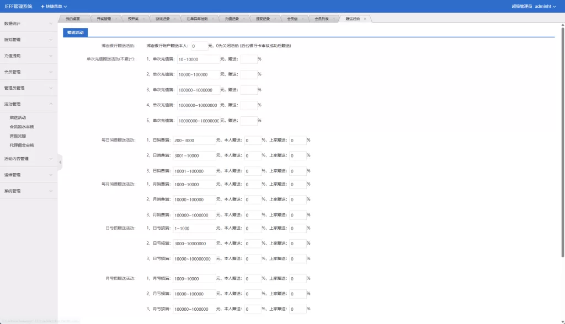Open 晋级奖励 in the sidebar
565x324 pixels.
18,136
